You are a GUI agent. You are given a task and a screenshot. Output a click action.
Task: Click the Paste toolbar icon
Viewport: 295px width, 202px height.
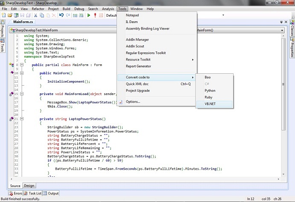click(48, 15)
